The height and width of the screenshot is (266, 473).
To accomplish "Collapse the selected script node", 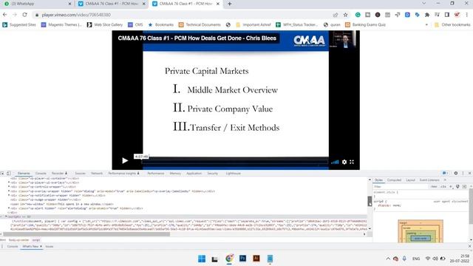I will [x=6, y=216].
